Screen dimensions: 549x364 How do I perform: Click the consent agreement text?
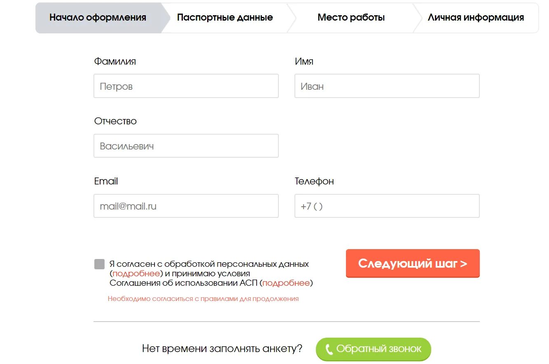tap(209, 264)
